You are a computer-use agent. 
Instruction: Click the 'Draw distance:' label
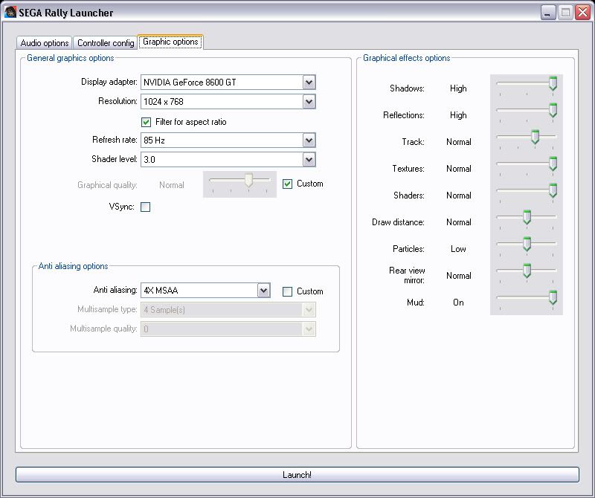[398, 222]
